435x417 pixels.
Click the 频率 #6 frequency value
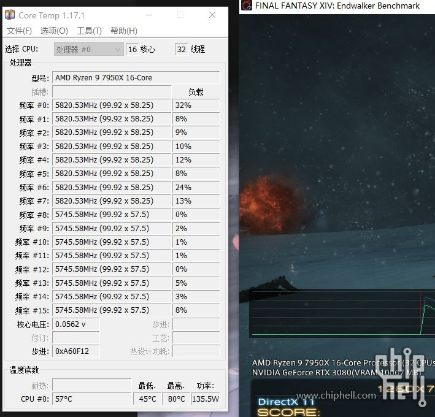click(112, 188)
